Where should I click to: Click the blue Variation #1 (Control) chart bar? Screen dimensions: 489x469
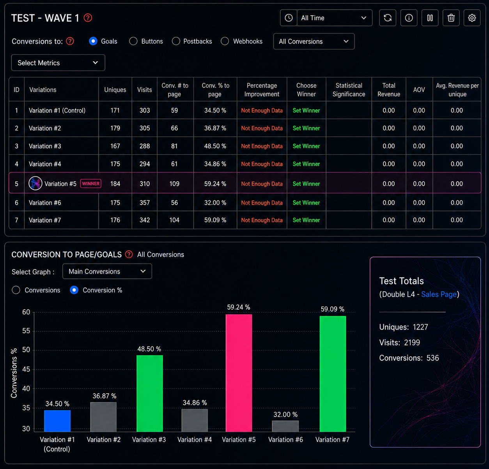(57, 421)
